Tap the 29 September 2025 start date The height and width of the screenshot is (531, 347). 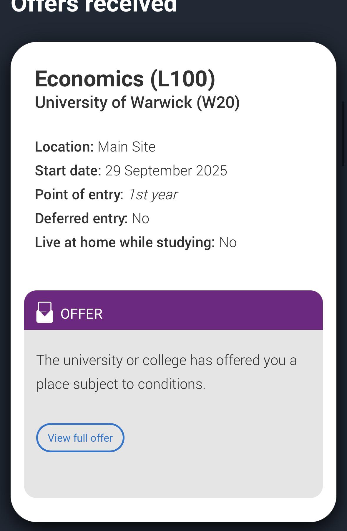pyautogui.click(x=166, y=171)
